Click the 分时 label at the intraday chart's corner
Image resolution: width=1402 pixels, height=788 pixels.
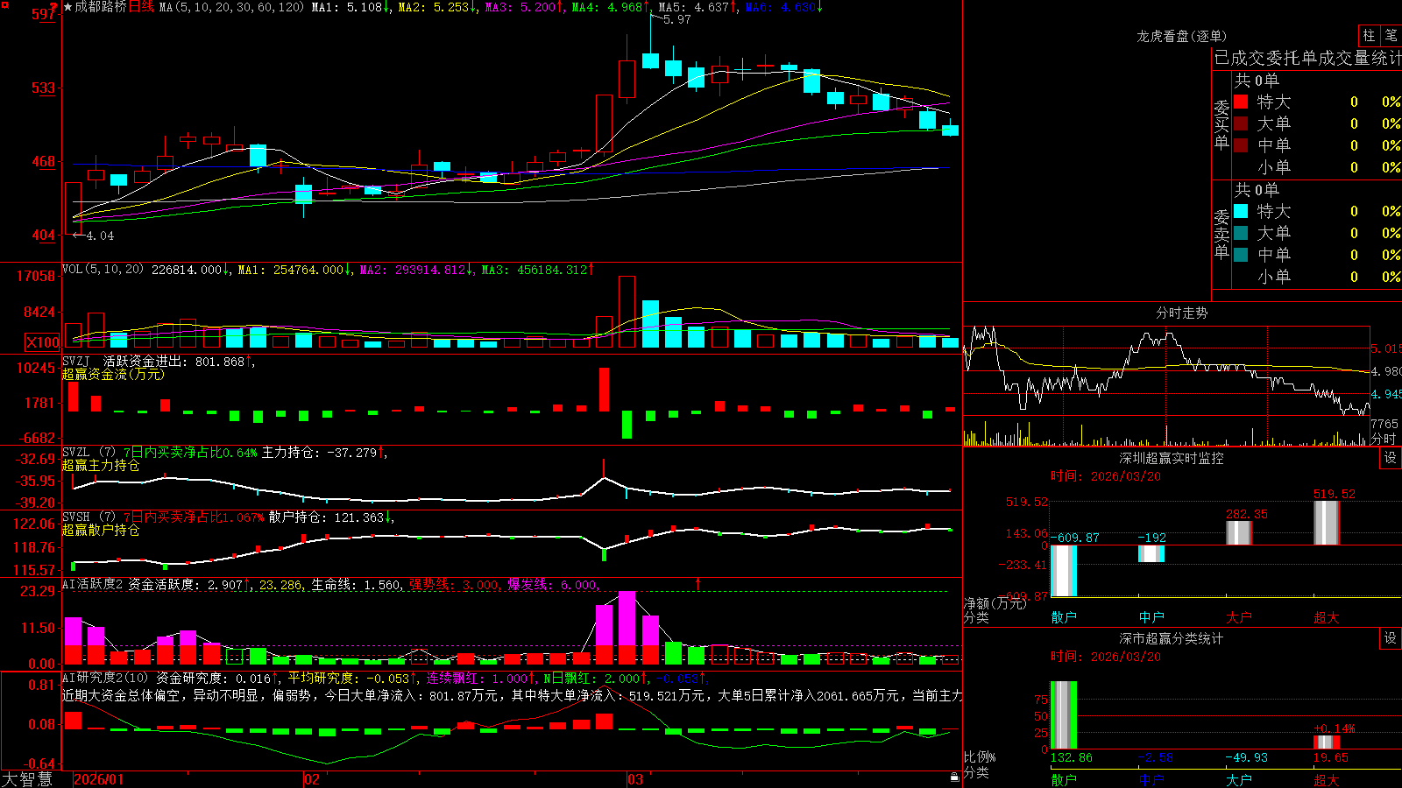[1384, 438]
